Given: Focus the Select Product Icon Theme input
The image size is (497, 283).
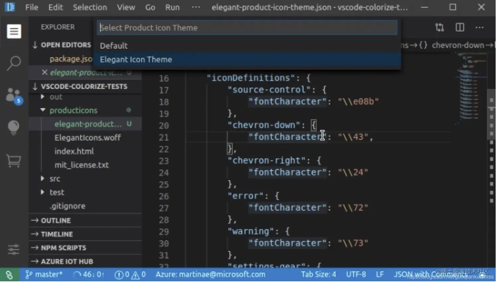Looking at the screenshot, I should pyautogui.click(x=247, y=28).
